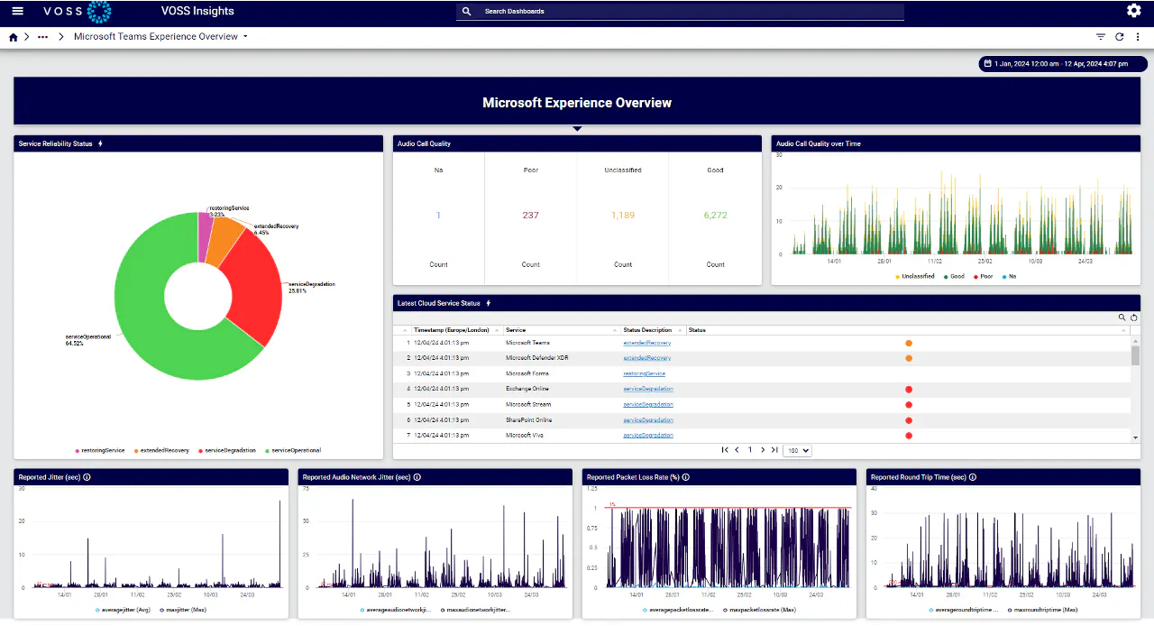Jump to first page of table
The height and width of the screenshot is (626, 1154).
(725, 450)
